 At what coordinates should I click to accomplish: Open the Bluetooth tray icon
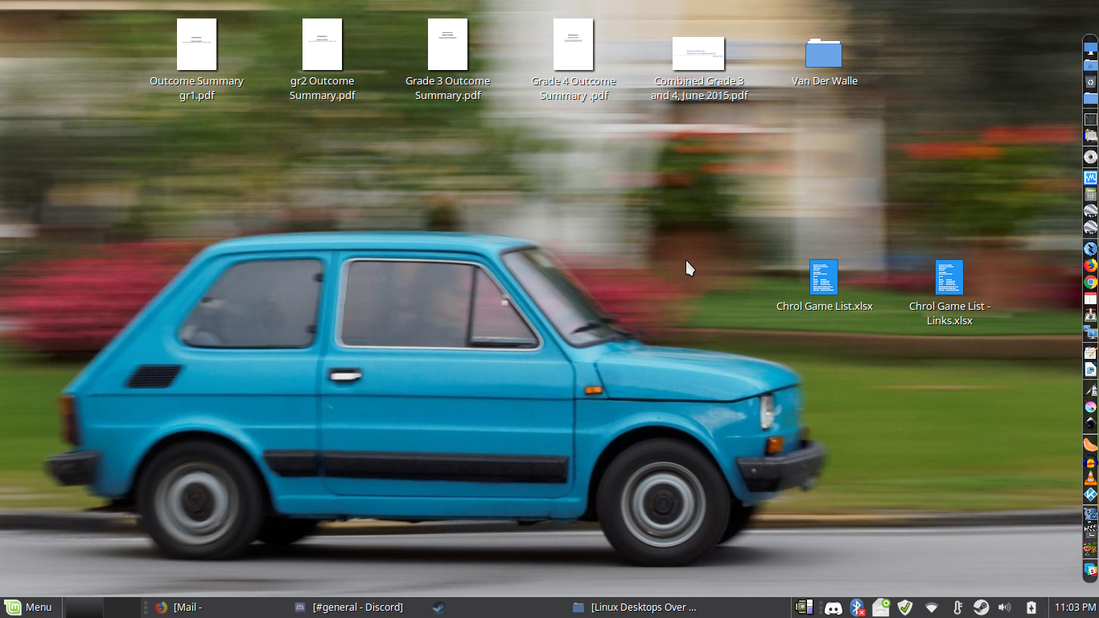tap(858, 608)
